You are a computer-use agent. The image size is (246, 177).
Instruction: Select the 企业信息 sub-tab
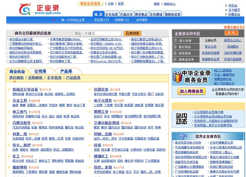(54, 77)
